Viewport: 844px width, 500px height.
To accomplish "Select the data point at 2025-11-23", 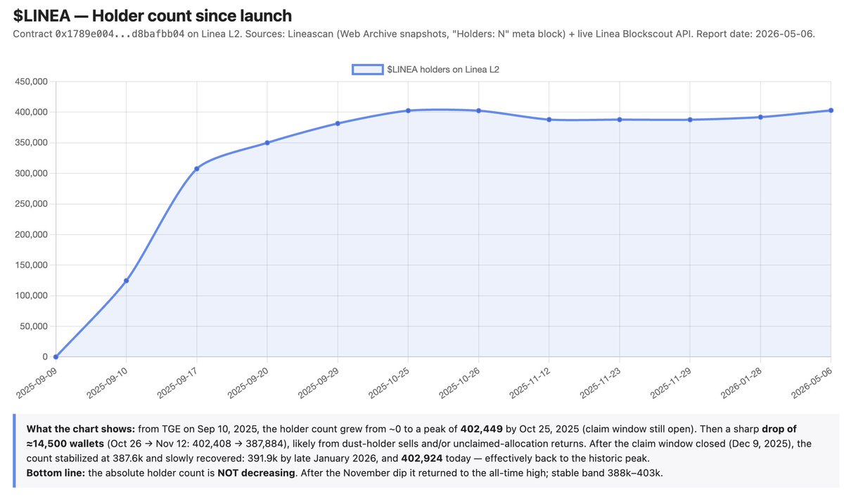I will [x=620, y=120].
